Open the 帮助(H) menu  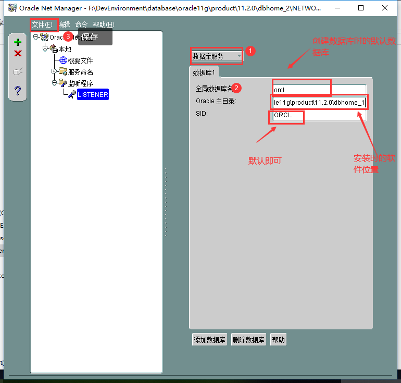click(x=104, y=25)
